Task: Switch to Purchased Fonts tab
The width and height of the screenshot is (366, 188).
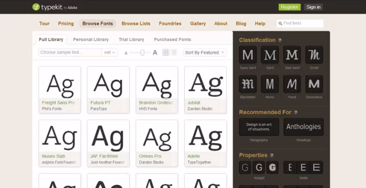Action: (173, 39)
